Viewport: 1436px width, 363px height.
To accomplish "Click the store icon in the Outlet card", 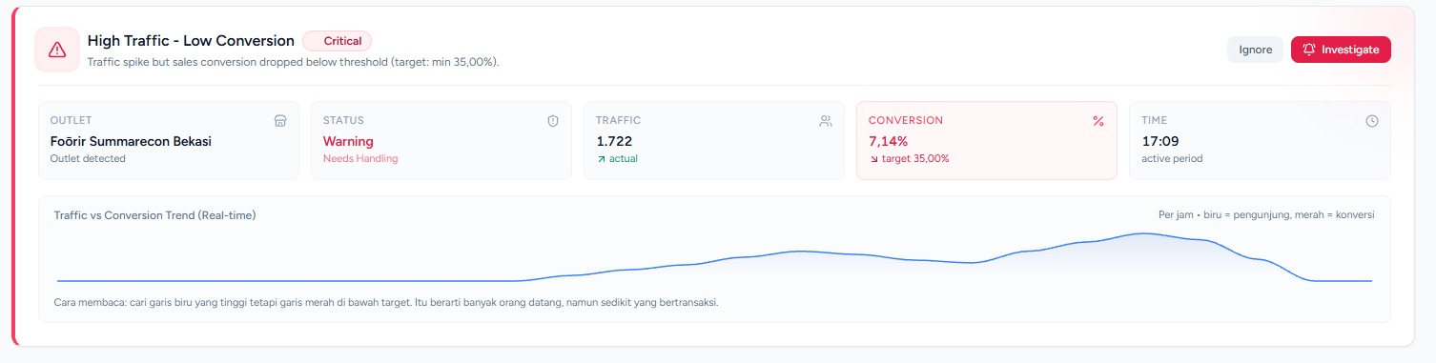I will 280,121.
